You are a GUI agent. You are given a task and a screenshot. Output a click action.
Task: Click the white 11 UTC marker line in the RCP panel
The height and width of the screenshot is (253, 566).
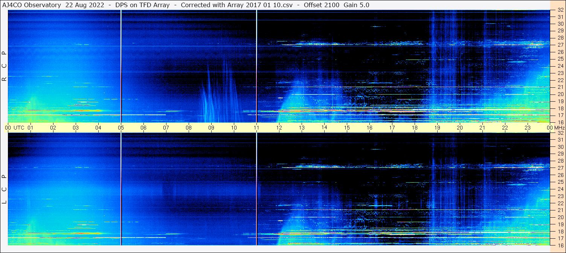point(256,66)
